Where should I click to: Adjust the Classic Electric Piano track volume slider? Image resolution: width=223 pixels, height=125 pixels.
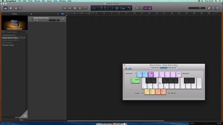coord(54,20)
